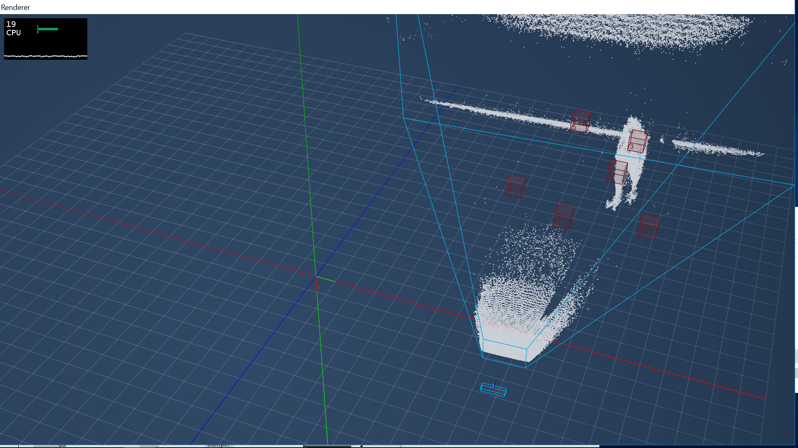Click the Renderer window title
This screenshot has width=798, height=448.
[x=15, y=7]
